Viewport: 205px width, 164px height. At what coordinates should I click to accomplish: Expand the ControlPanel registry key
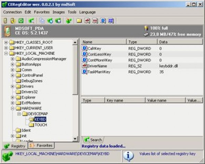pos(13,75)
